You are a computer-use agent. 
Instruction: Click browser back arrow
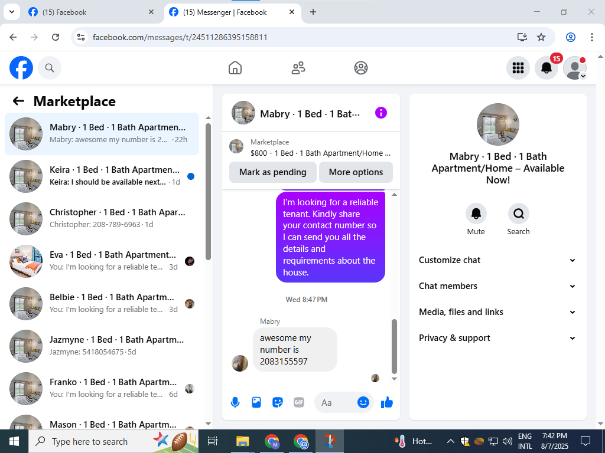coord(13,37)
